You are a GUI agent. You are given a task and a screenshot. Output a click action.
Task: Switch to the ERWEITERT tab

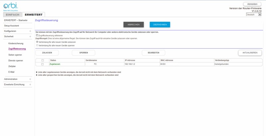pos(34,15)
